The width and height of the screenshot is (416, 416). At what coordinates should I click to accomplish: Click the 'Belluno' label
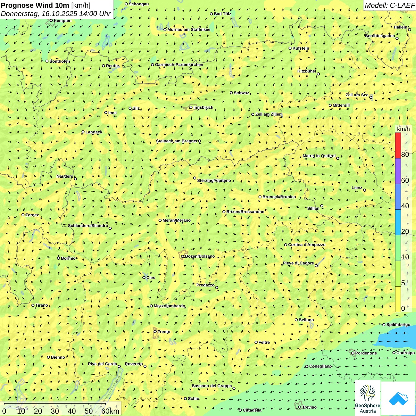(x=306, y=320)
